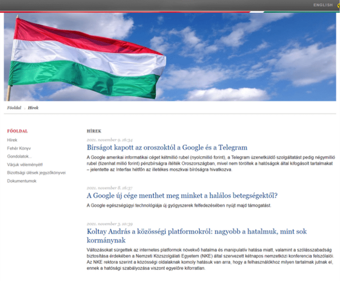Open article 'Koltay András a közösségi platformokról'

[197, 236]
